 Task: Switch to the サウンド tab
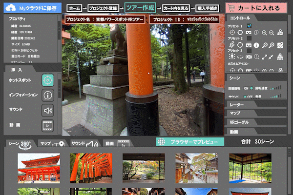(85, 143)
